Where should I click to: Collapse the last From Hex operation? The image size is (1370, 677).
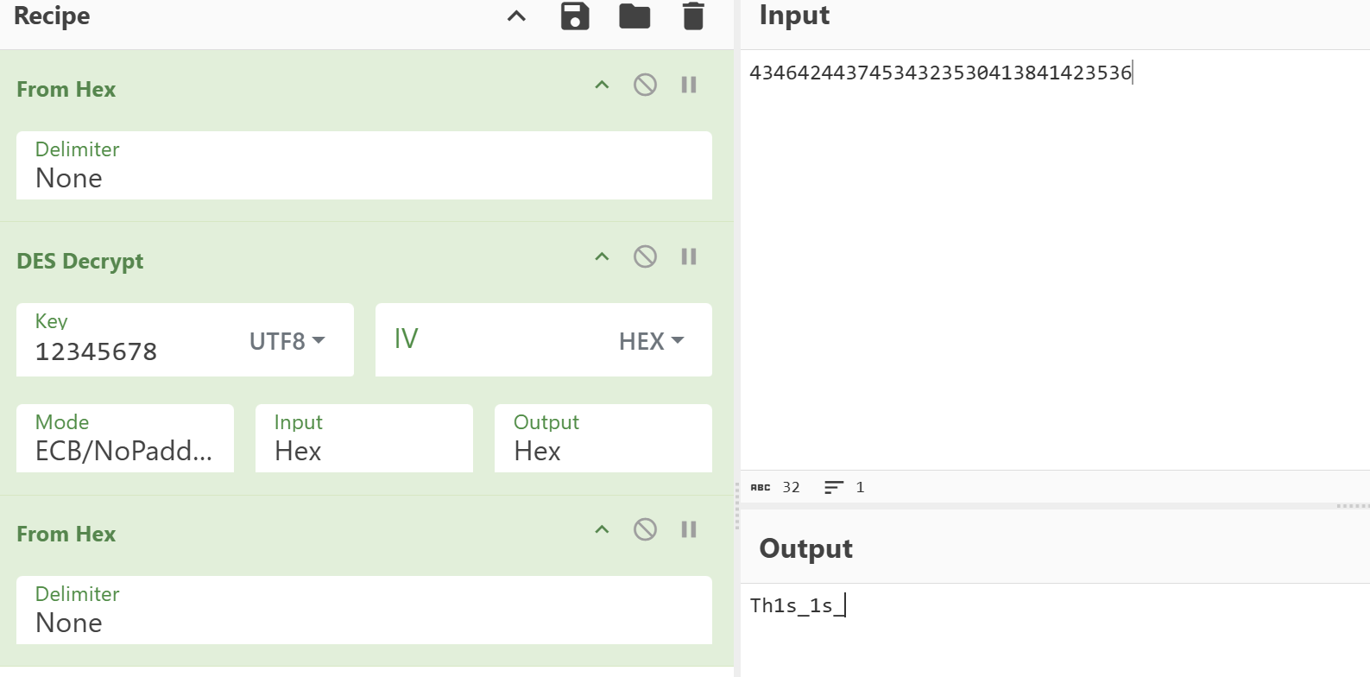(x=602, y=529)
